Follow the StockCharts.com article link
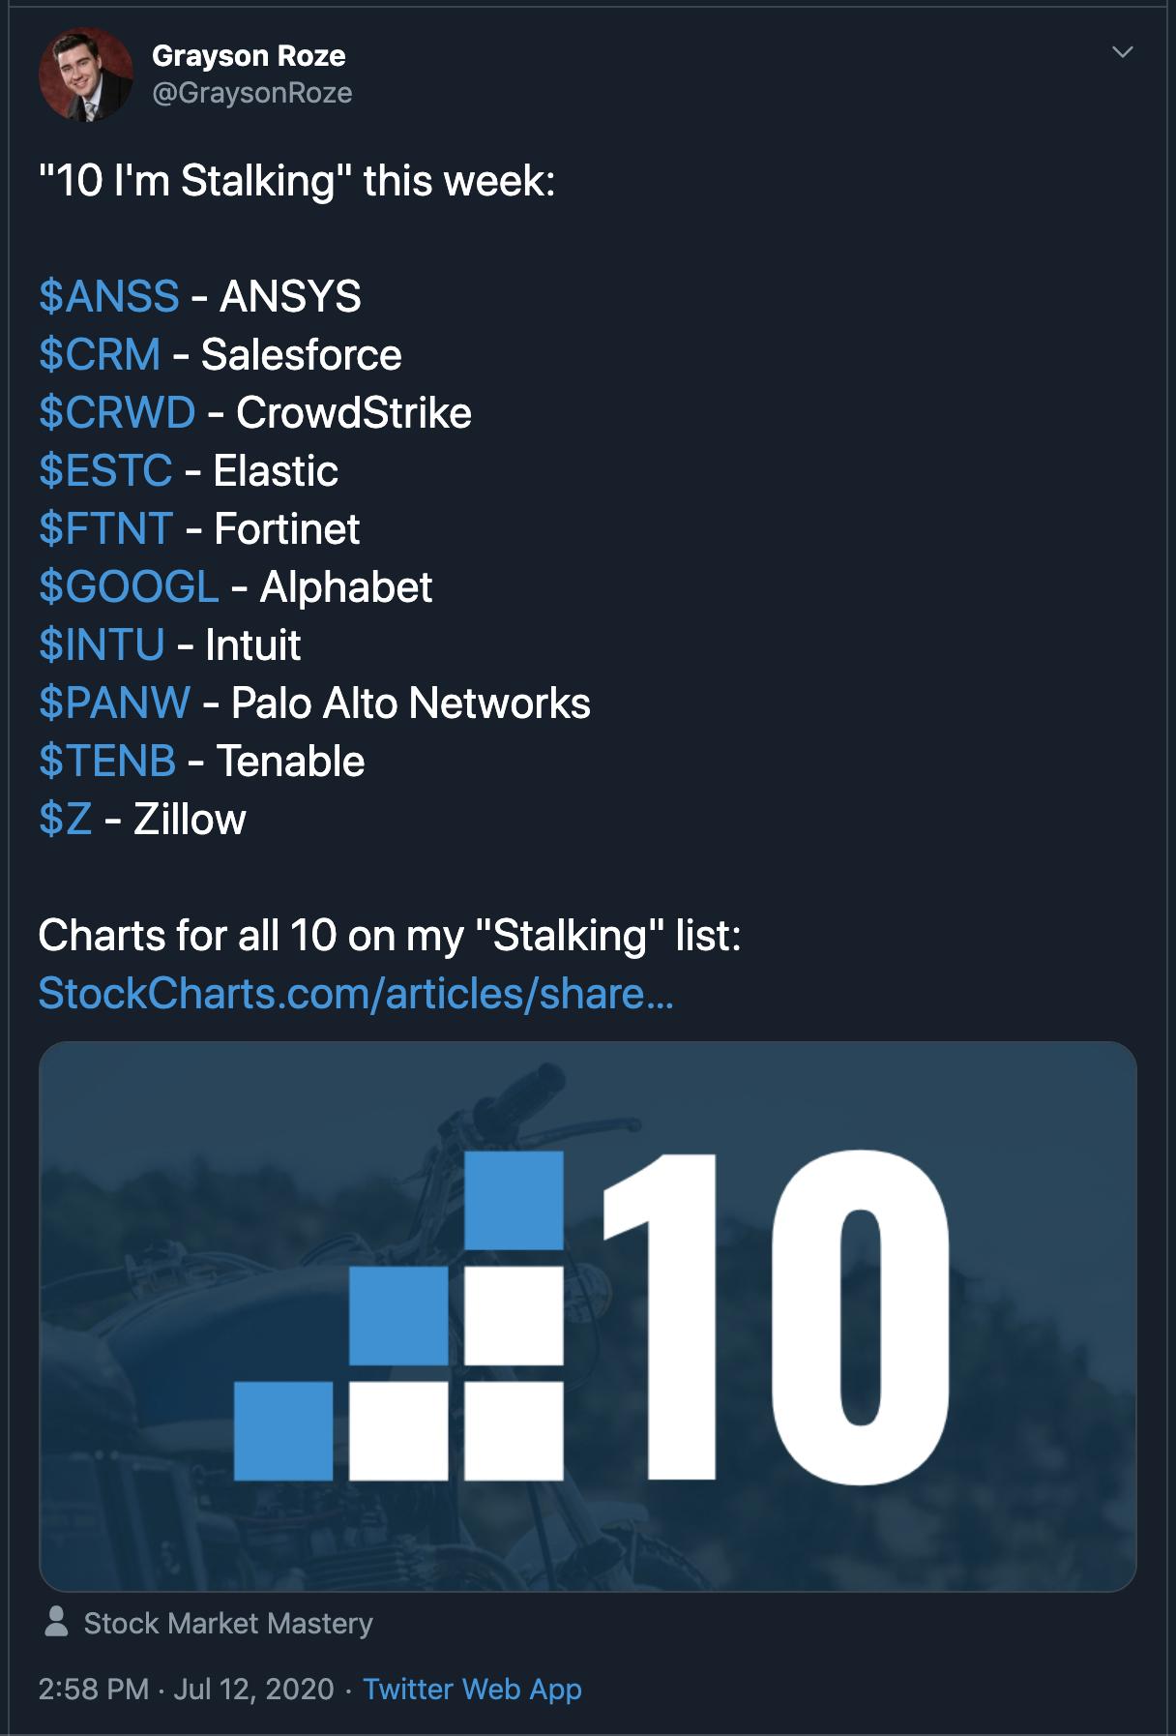The height and width of the screenshot is (1736, 1176). coord(355,993)
